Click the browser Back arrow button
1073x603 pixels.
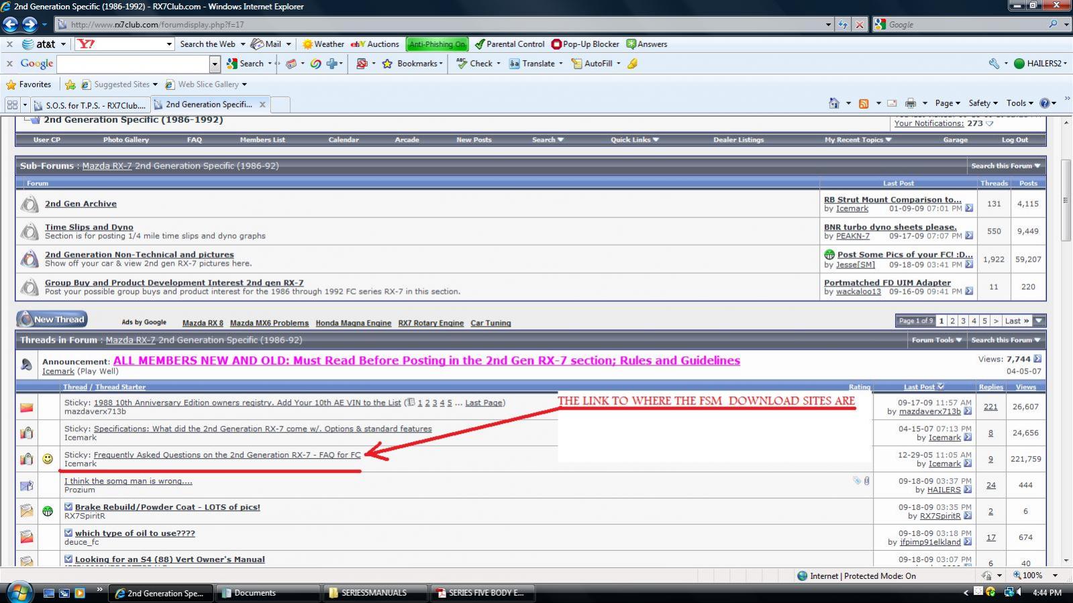(x=10, y=25)
